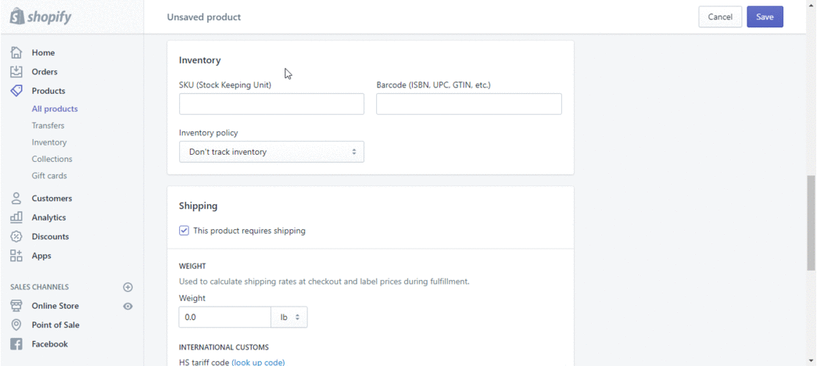Save the unsaved product

point(765,16)
